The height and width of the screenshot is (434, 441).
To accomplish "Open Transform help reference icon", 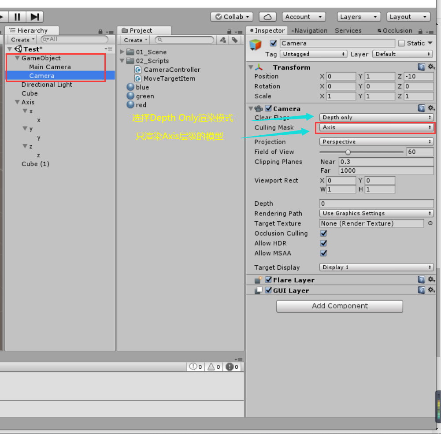I will [x=421, y=67].
